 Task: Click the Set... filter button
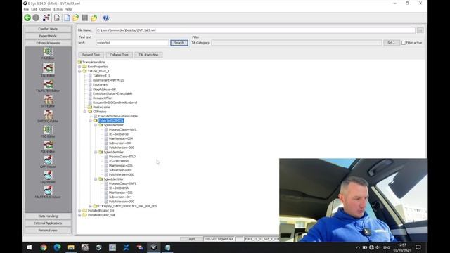(392, 43)
